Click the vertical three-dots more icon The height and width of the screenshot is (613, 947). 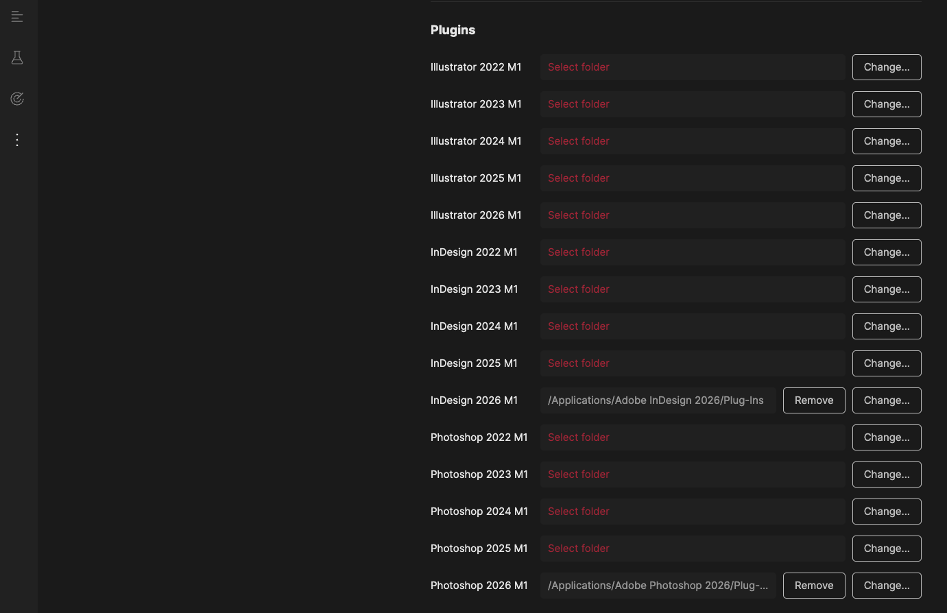[17, 140]
